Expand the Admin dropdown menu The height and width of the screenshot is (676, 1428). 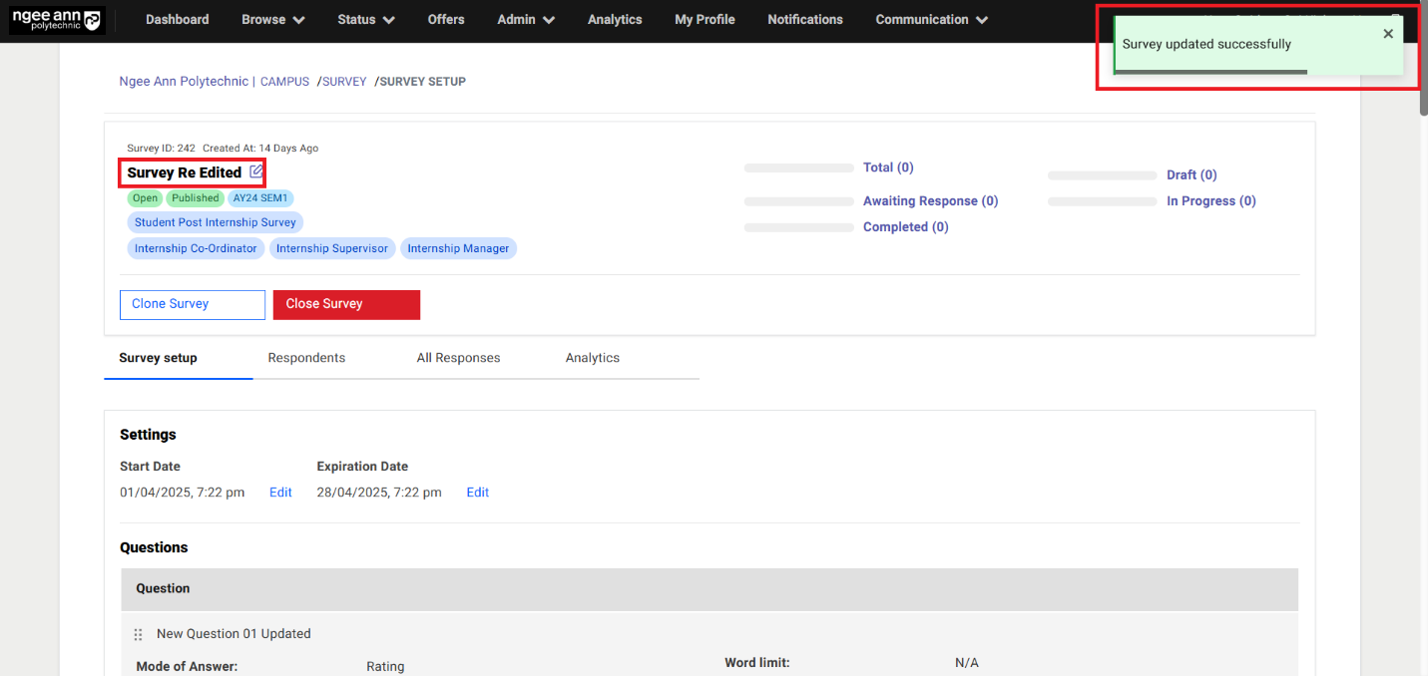click(x=526, y=20)
